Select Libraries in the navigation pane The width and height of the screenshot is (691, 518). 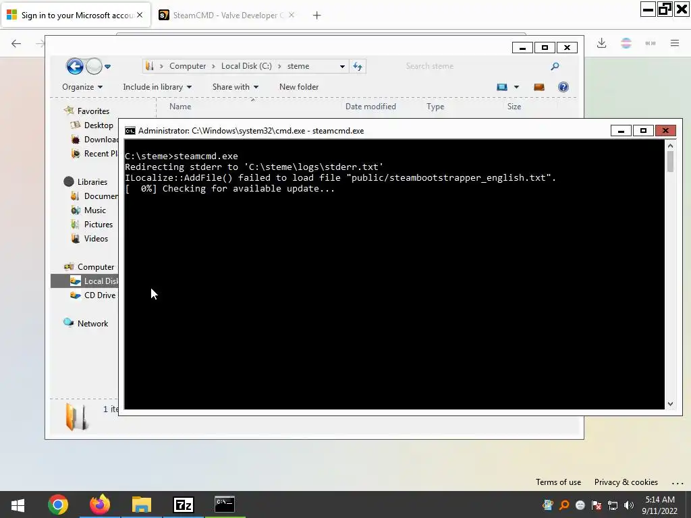pos(92,182)
